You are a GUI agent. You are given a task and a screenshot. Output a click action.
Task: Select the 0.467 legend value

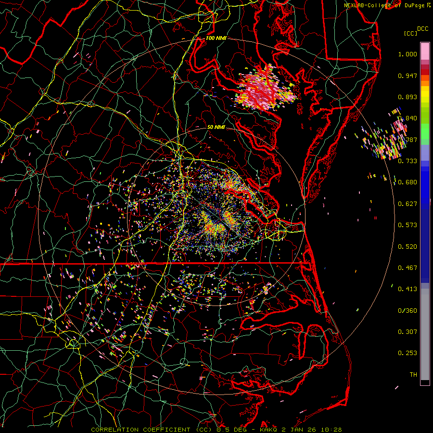(x=408, y=268)
